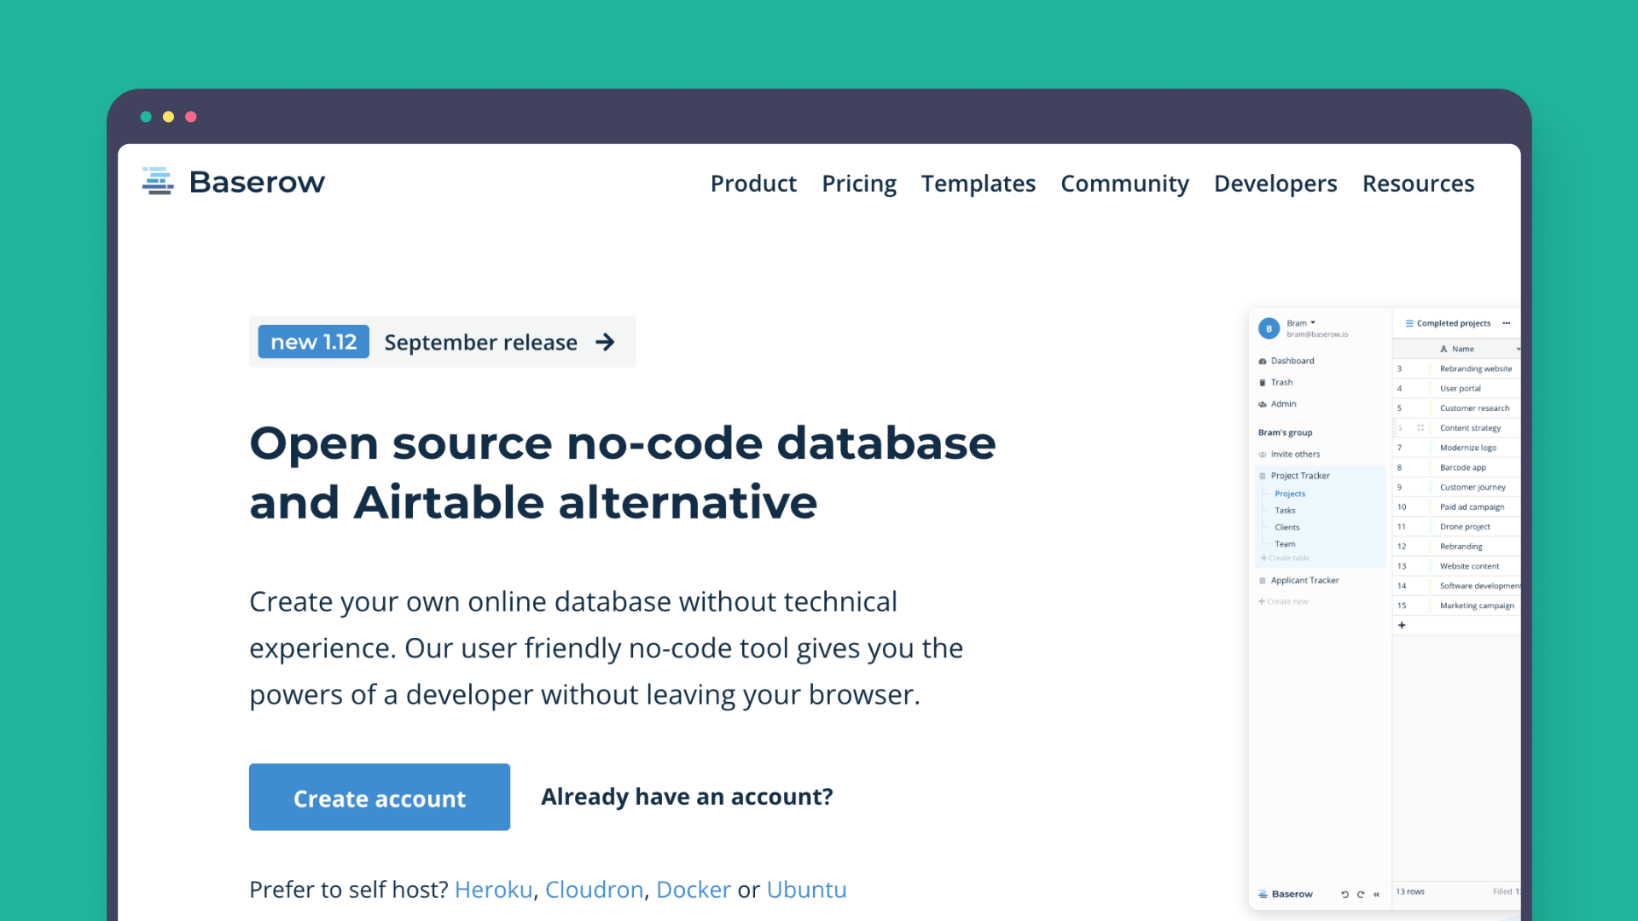Click the Create account button
1638x921 pixels.
[x=379, y=797]
